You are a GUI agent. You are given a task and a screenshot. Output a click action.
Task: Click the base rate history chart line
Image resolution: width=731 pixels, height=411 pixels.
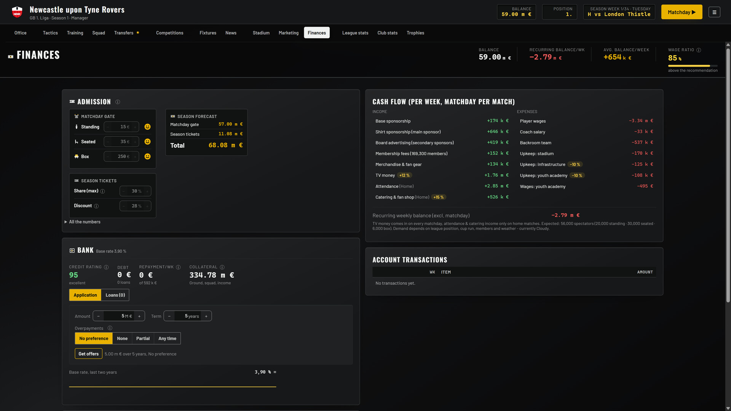[x=172, y=387]
